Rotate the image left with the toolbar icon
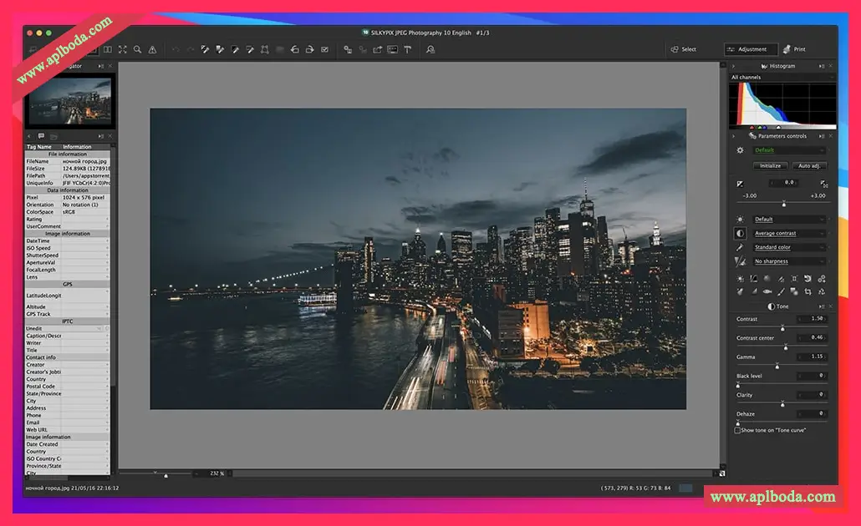This screenshot has height=526, width=861. [x=294, y=50]
